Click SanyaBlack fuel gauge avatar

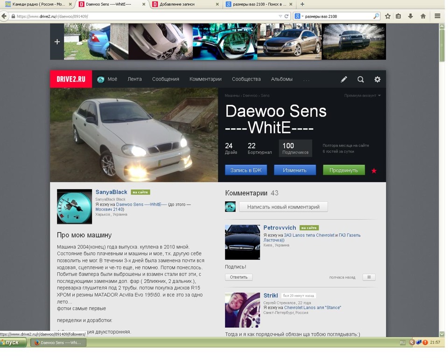[x=74, y=207]
